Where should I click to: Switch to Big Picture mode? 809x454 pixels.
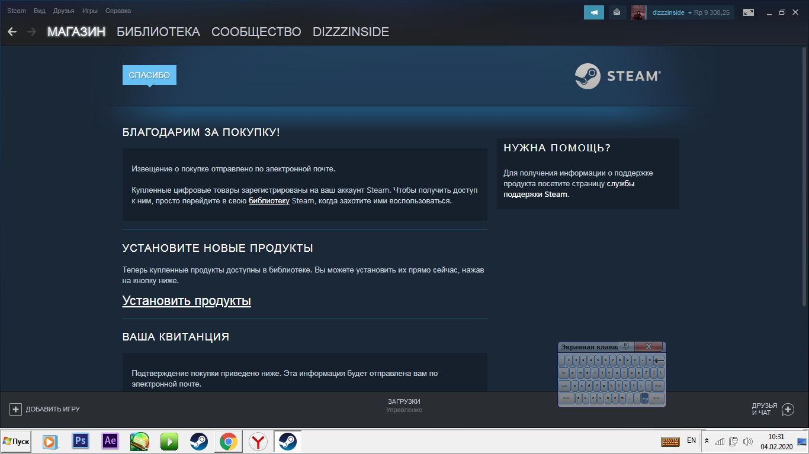click(749, 12)
